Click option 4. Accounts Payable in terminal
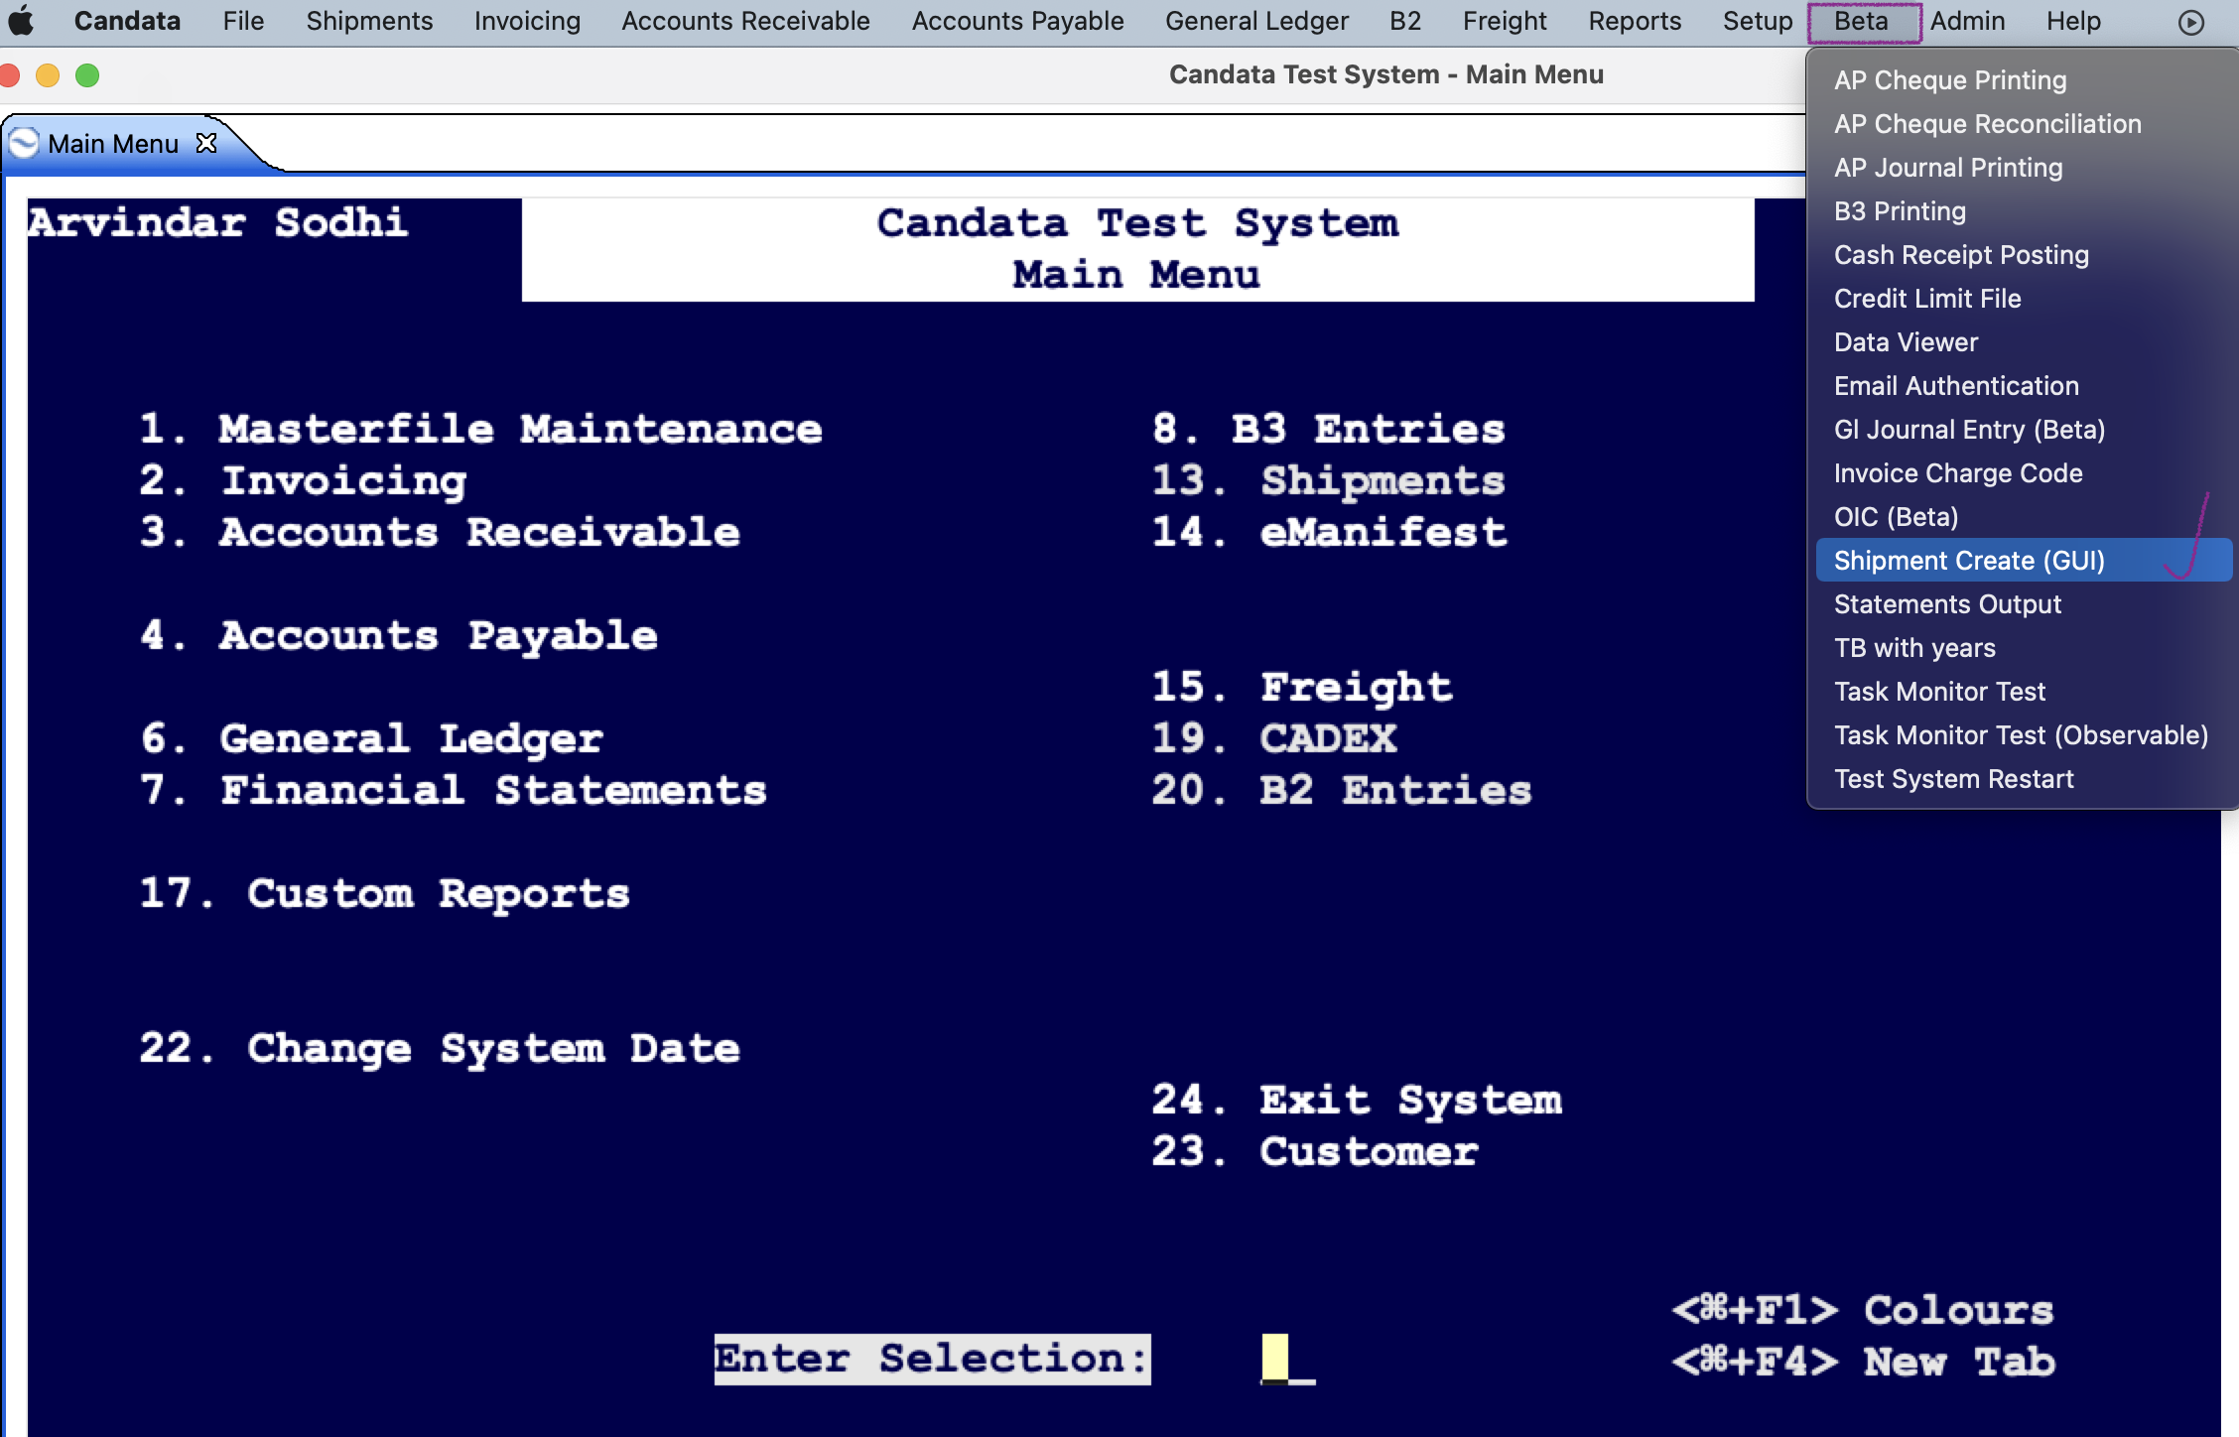 [x=398, y=635]
